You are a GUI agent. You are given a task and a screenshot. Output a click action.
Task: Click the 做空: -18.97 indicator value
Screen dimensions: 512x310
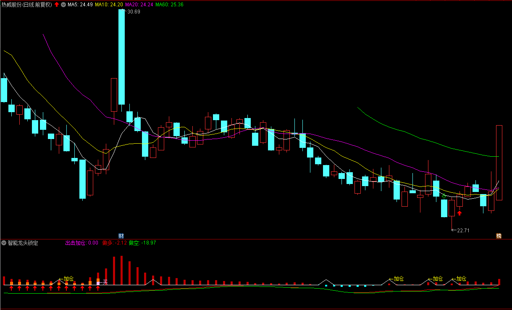pos(142,243)
